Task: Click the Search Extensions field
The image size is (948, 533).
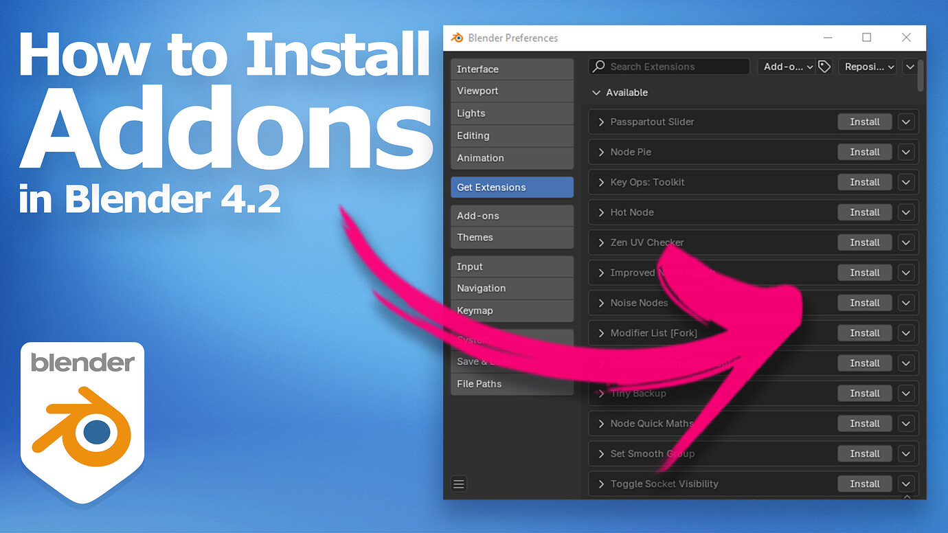Action: point(669,67)
